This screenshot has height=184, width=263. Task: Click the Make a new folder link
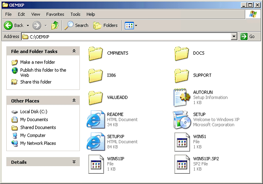38,62
